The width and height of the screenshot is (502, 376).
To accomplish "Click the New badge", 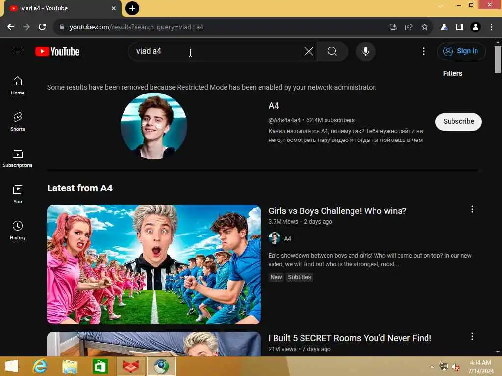I will tap(276, 277).
